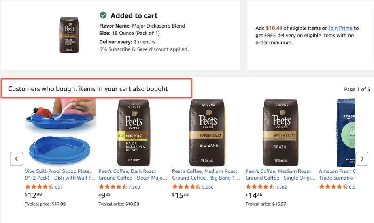Screen dimensions: 374x223
Task: Click the Vive Scoop Plate star rating
Action: tap(39, 187)
